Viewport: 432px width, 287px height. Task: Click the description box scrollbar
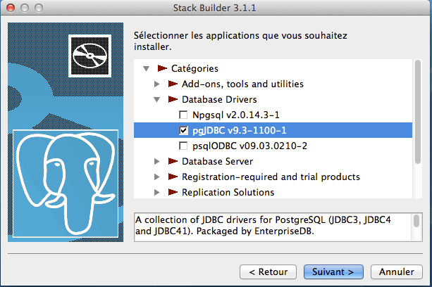(x=416, y=224)
